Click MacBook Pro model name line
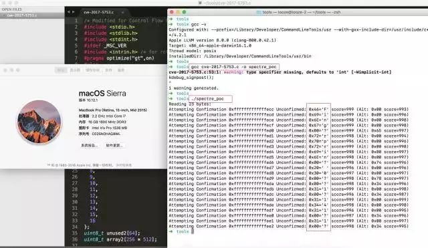Image resolution: width=428 pixels, height=248 pixels. tap(113, 110)
